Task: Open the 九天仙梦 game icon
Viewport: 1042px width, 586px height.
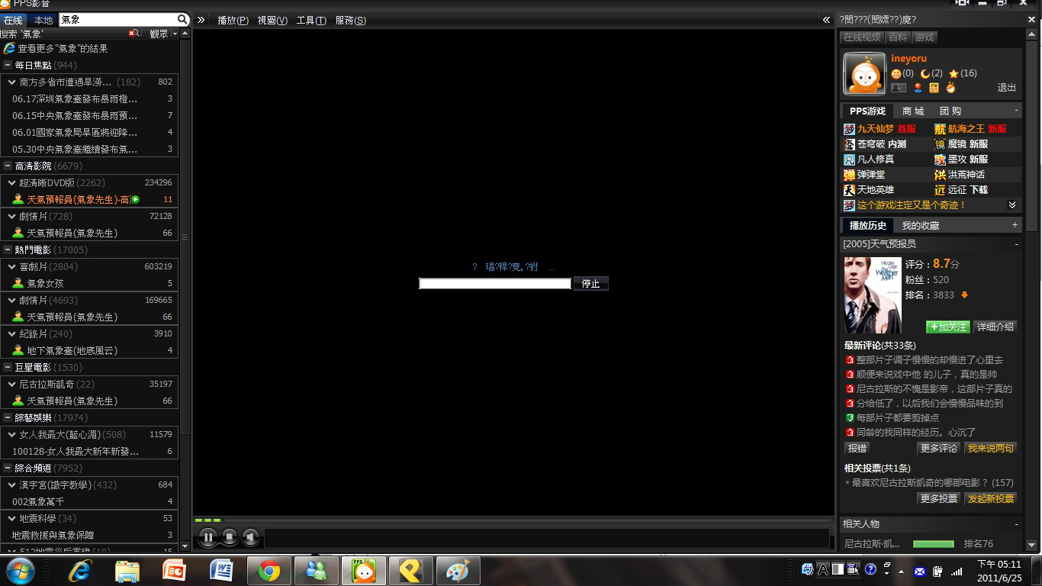Action: coord(849,129)
